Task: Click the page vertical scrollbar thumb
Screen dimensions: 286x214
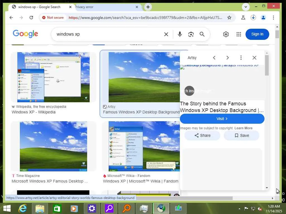Action: (277, 34)
